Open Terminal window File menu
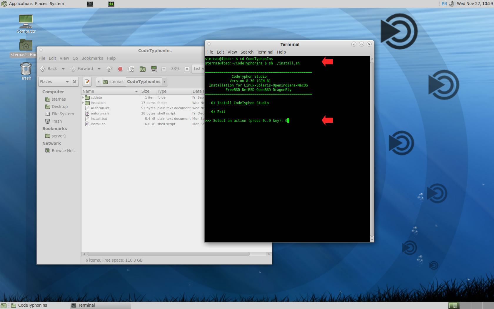 (x=210, y=52)
